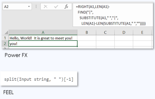Image resolution: width=155 pixels, height=99 pixels.
Task: Click the three-dot handle beside Name Box
Action: pyautogui.click(x=36, y=6)
